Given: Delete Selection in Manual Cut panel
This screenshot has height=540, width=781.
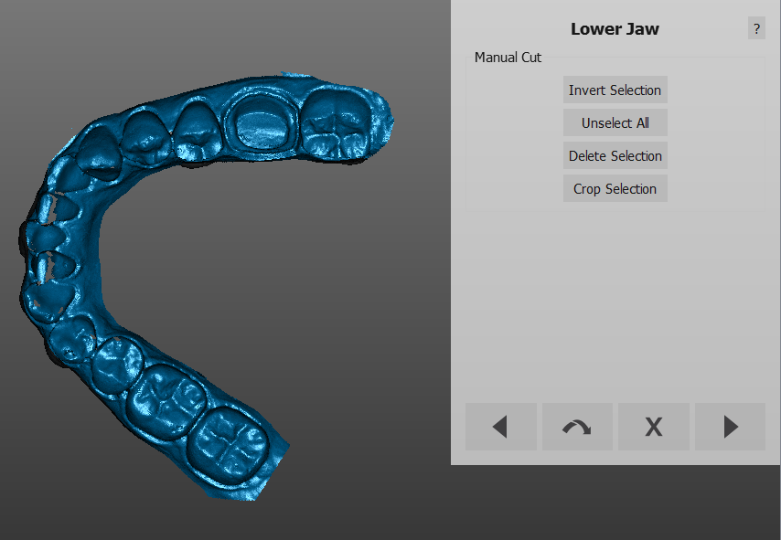Looking at the screenshot, I should click(x=615, y=156).
